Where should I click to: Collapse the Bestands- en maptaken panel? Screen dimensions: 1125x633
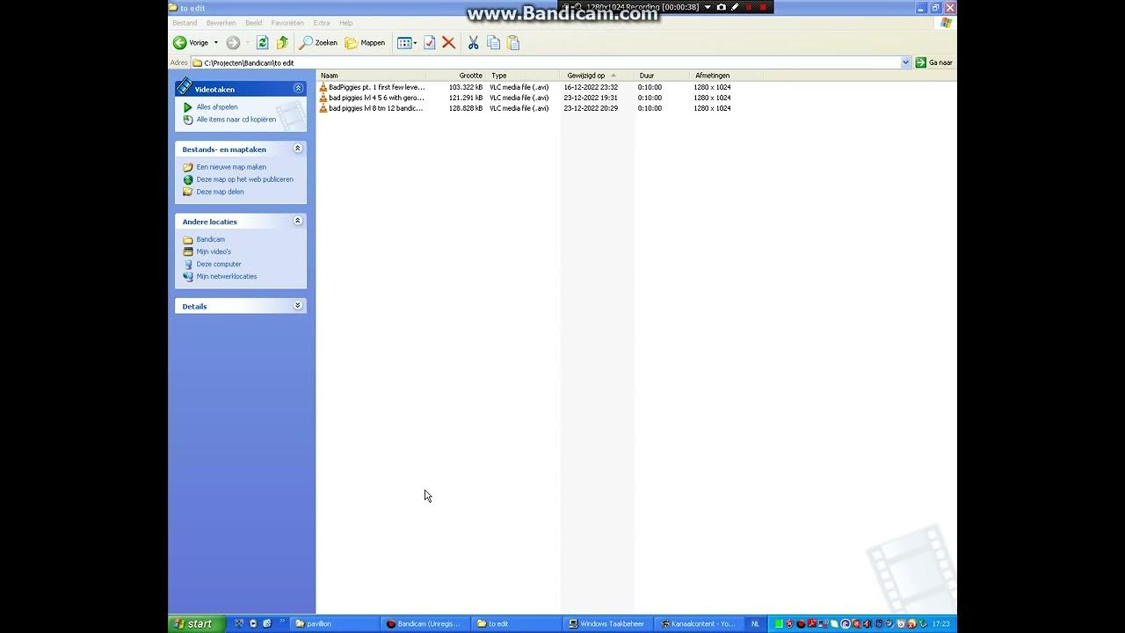tap(298, 149)
